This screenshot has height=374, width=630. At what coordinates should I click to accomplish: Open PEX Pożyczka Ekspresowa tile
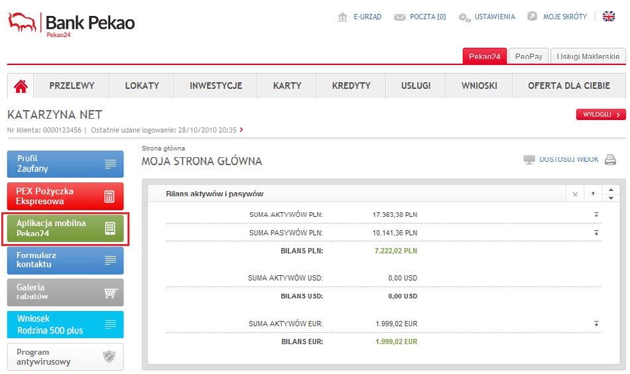pyautogui.click(x=65, y=196)
